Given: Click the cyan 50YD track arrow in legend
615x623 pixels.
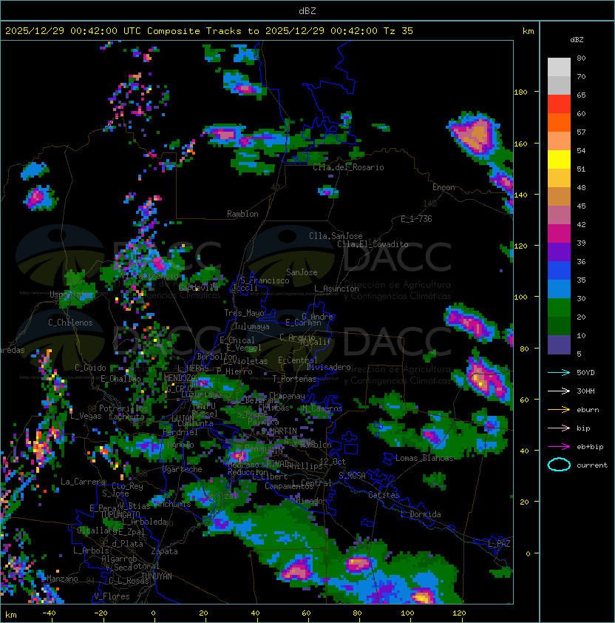Looking at the screenshot, I should pos(559,372).
